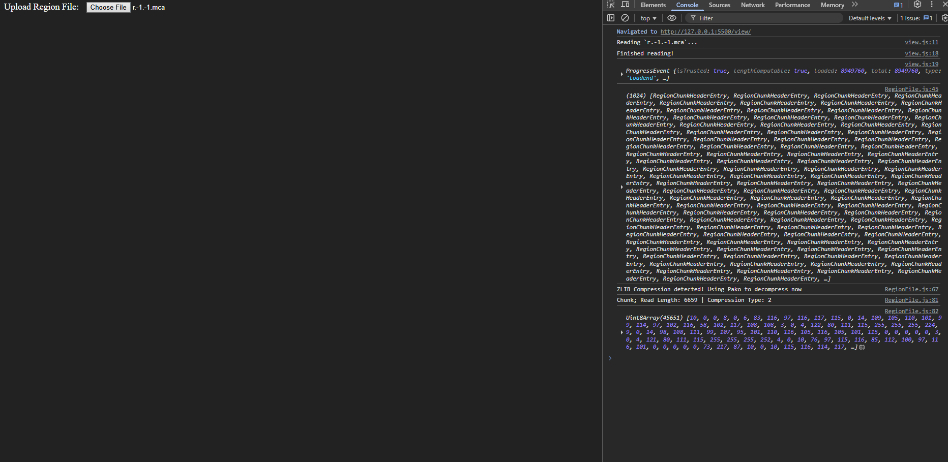Toggle the device toolbar icon

coord(626,5)
